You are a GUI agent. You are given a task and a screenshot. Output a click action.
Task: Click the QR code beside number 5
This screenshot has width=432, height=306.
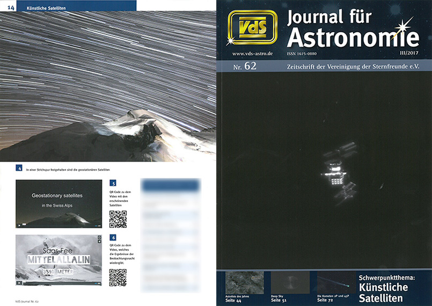118,219
